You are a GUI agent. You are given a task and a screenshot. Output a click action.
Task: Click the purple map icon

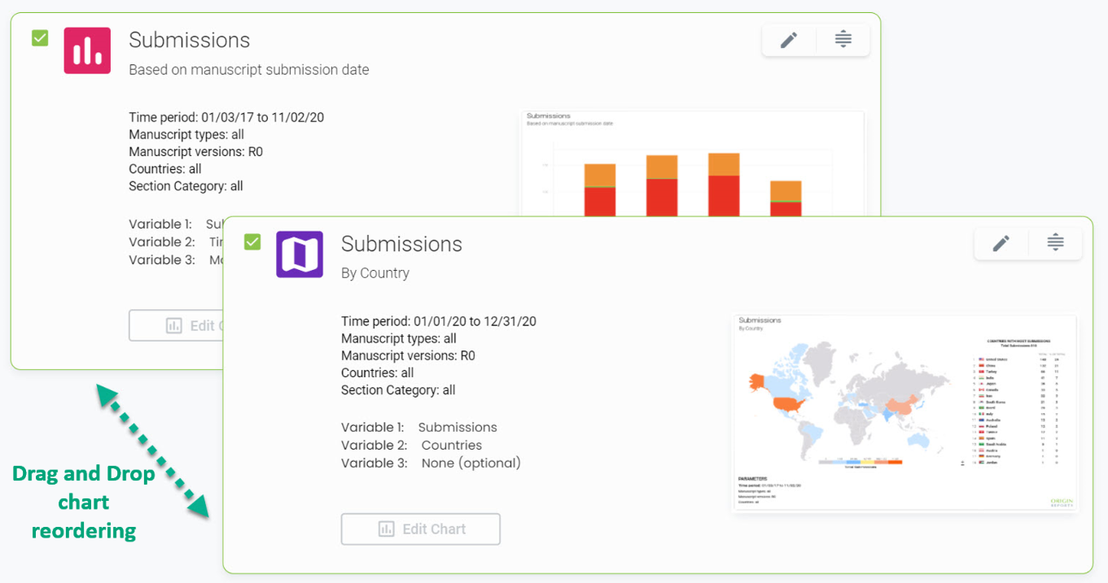(300, 255)
